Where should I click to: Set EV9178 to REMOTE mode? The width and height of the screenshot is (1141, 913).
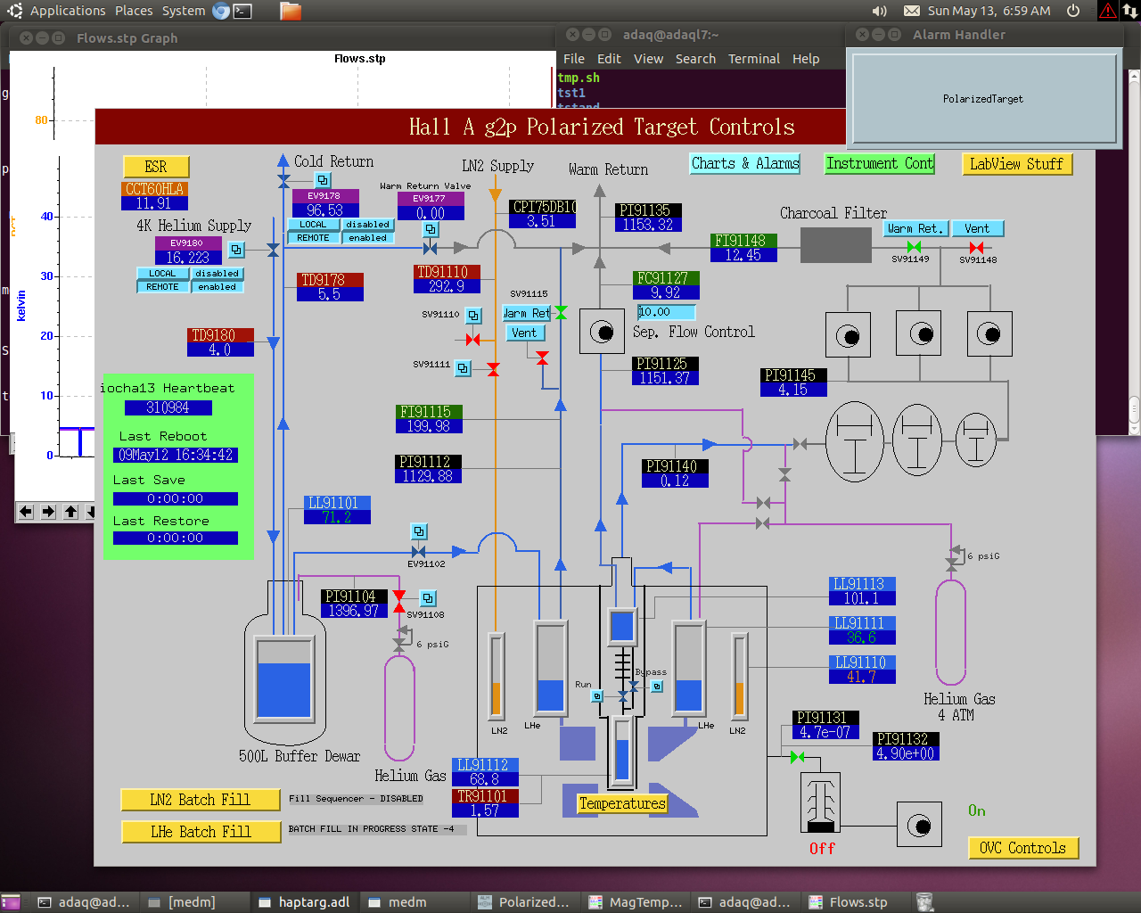[x=313, y=238]
